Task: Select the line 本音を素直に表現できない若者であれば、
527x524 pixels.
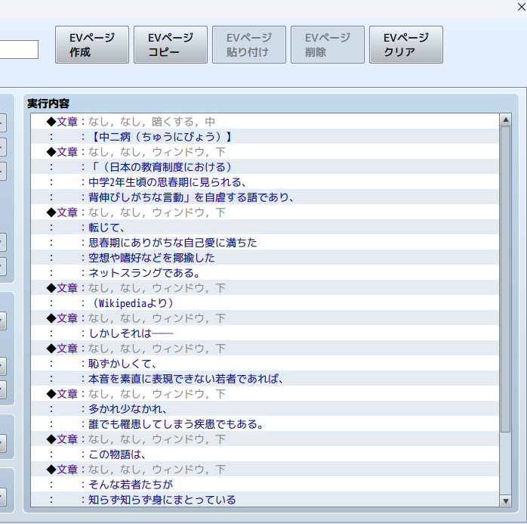Action: pos(264,379)
